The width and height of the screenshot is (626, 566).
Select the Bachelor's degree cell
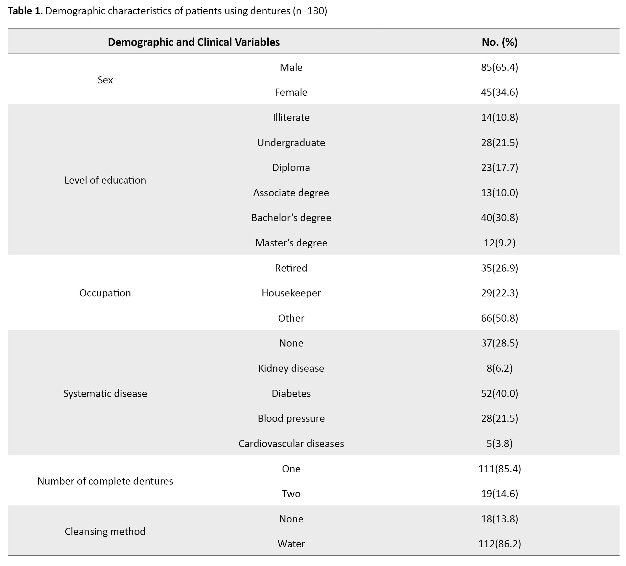(x=291, y=218)
